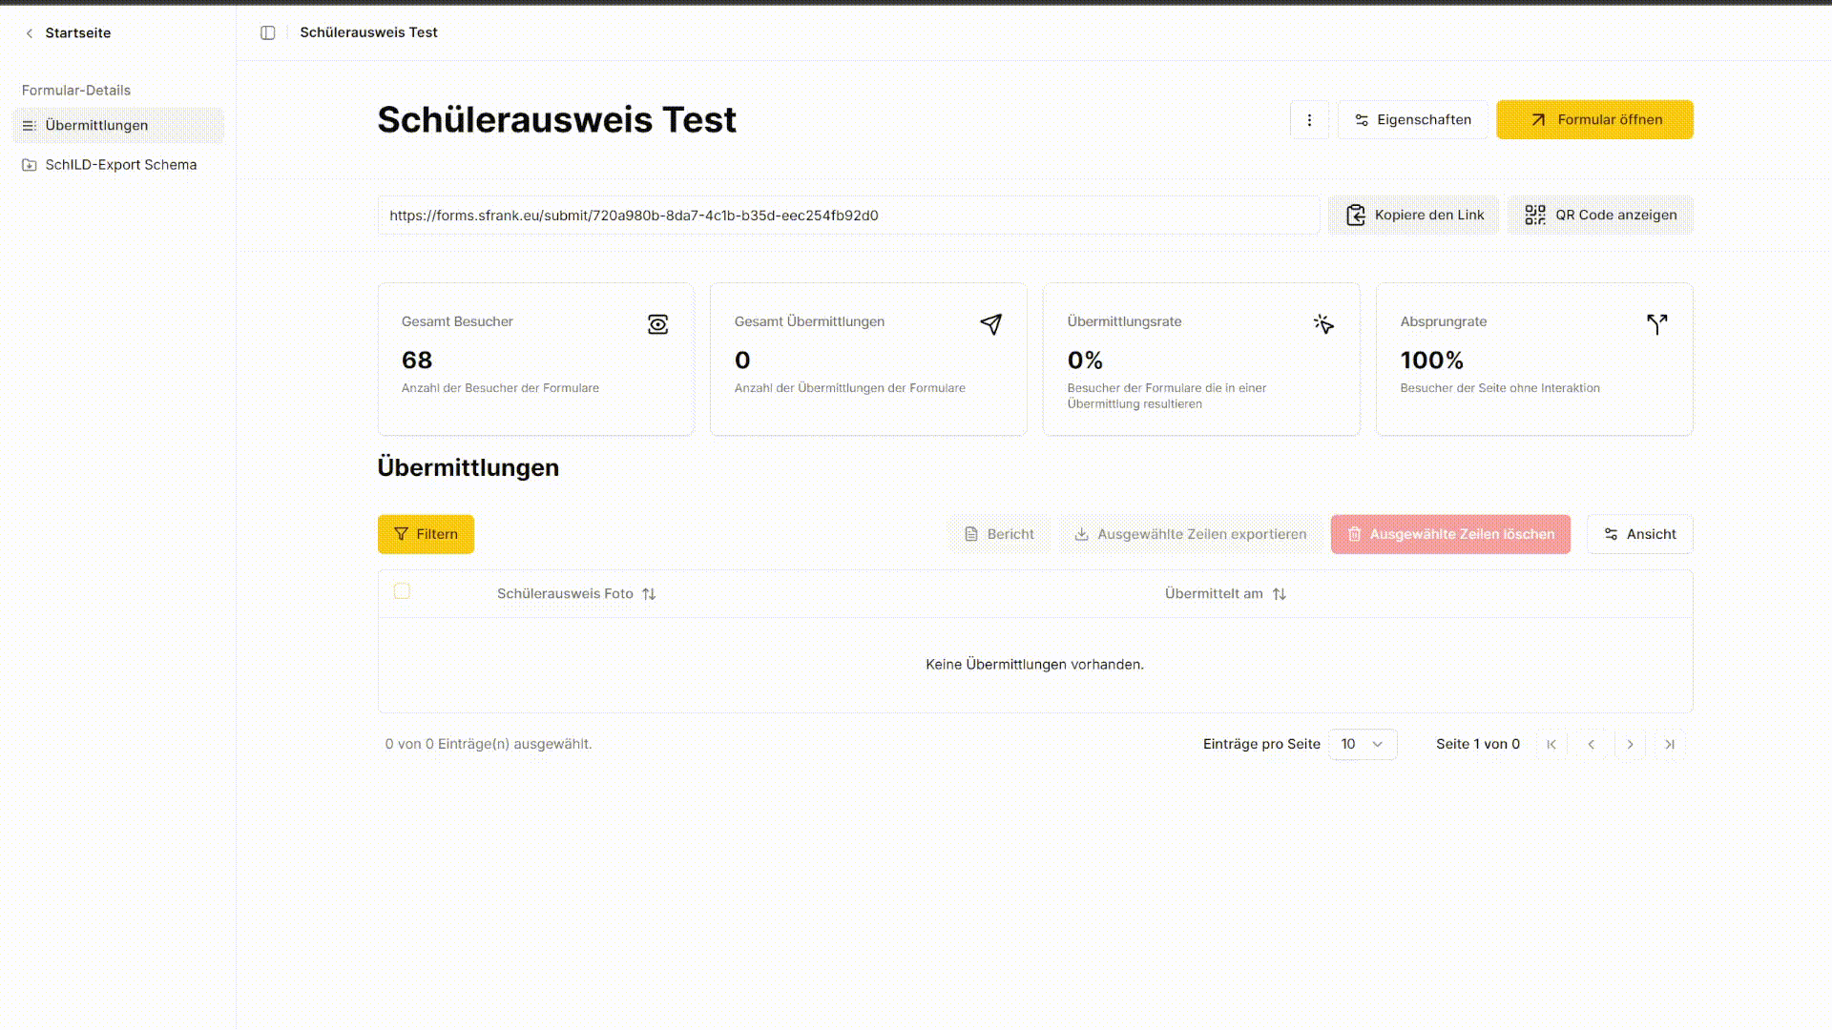Show the QR code via QR Code anzeigen
Screen dimensions: 1832x1030
(x=1601, y=215)
